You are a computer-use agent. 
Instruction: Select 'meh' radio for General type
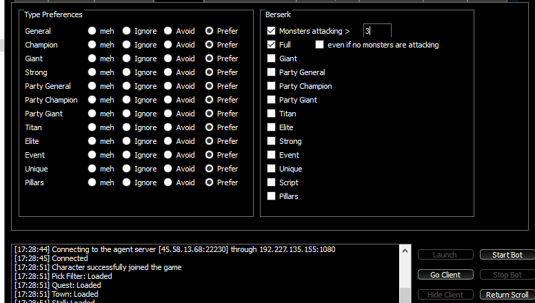pyautogui.click(x=92, y=31)
